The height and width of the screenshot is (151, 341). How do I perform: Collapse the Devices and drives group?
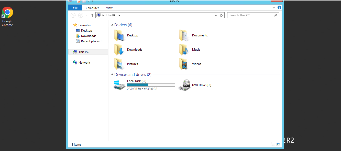(112, 75)
